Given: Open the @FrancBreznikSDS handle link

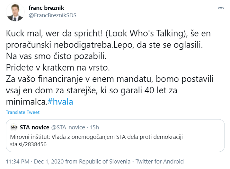Looking at the screenshot, I should click(53, 15).
